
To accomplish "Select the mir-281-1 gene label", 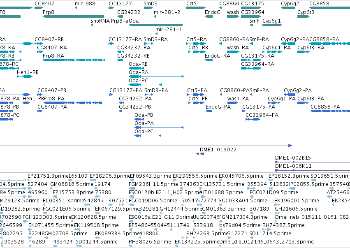I will click(x=169, y=30).
